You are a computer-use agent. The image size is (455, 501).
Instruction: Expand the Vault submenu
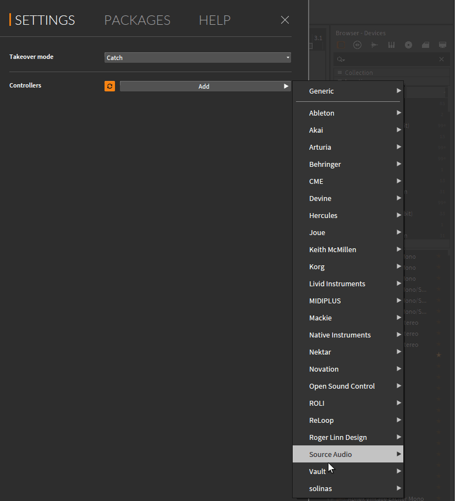pos(348,472)
